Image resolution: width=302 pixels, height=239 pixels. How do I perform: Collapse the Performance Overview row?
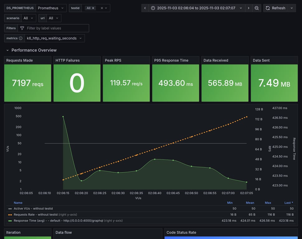tap(7, 50)
